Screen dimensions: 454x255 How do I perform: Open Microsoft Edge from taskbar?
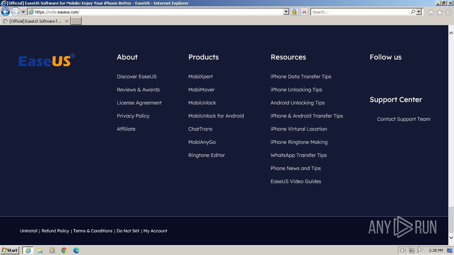[76, 250]
